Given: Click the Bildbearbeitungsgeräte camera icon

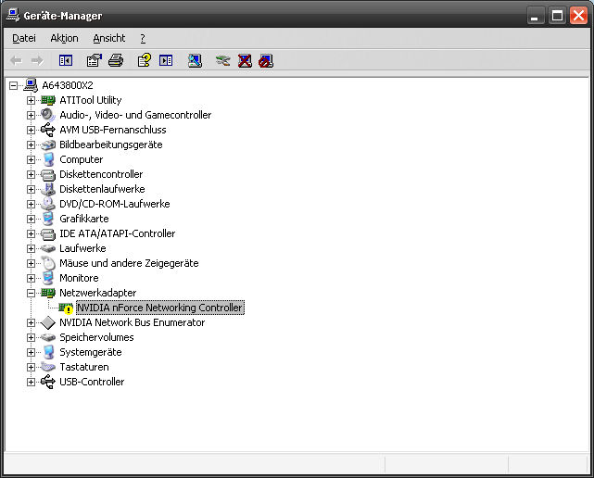Looking at the screenshot, I should coord(48,145).
